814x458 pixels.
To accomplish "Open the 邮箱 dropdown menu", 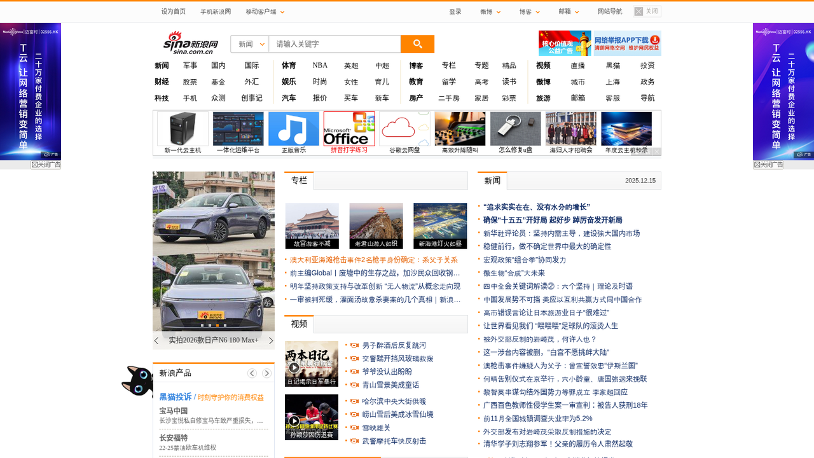I will (569, 12).
